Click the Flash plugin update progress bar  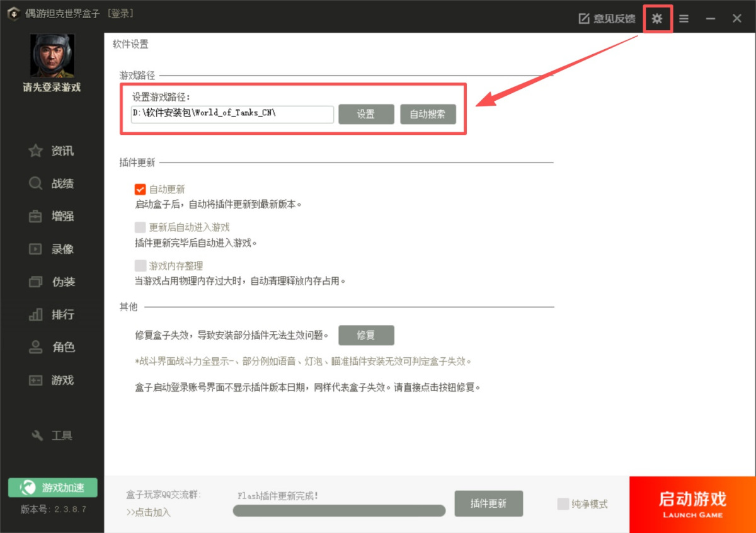point(338,510)
